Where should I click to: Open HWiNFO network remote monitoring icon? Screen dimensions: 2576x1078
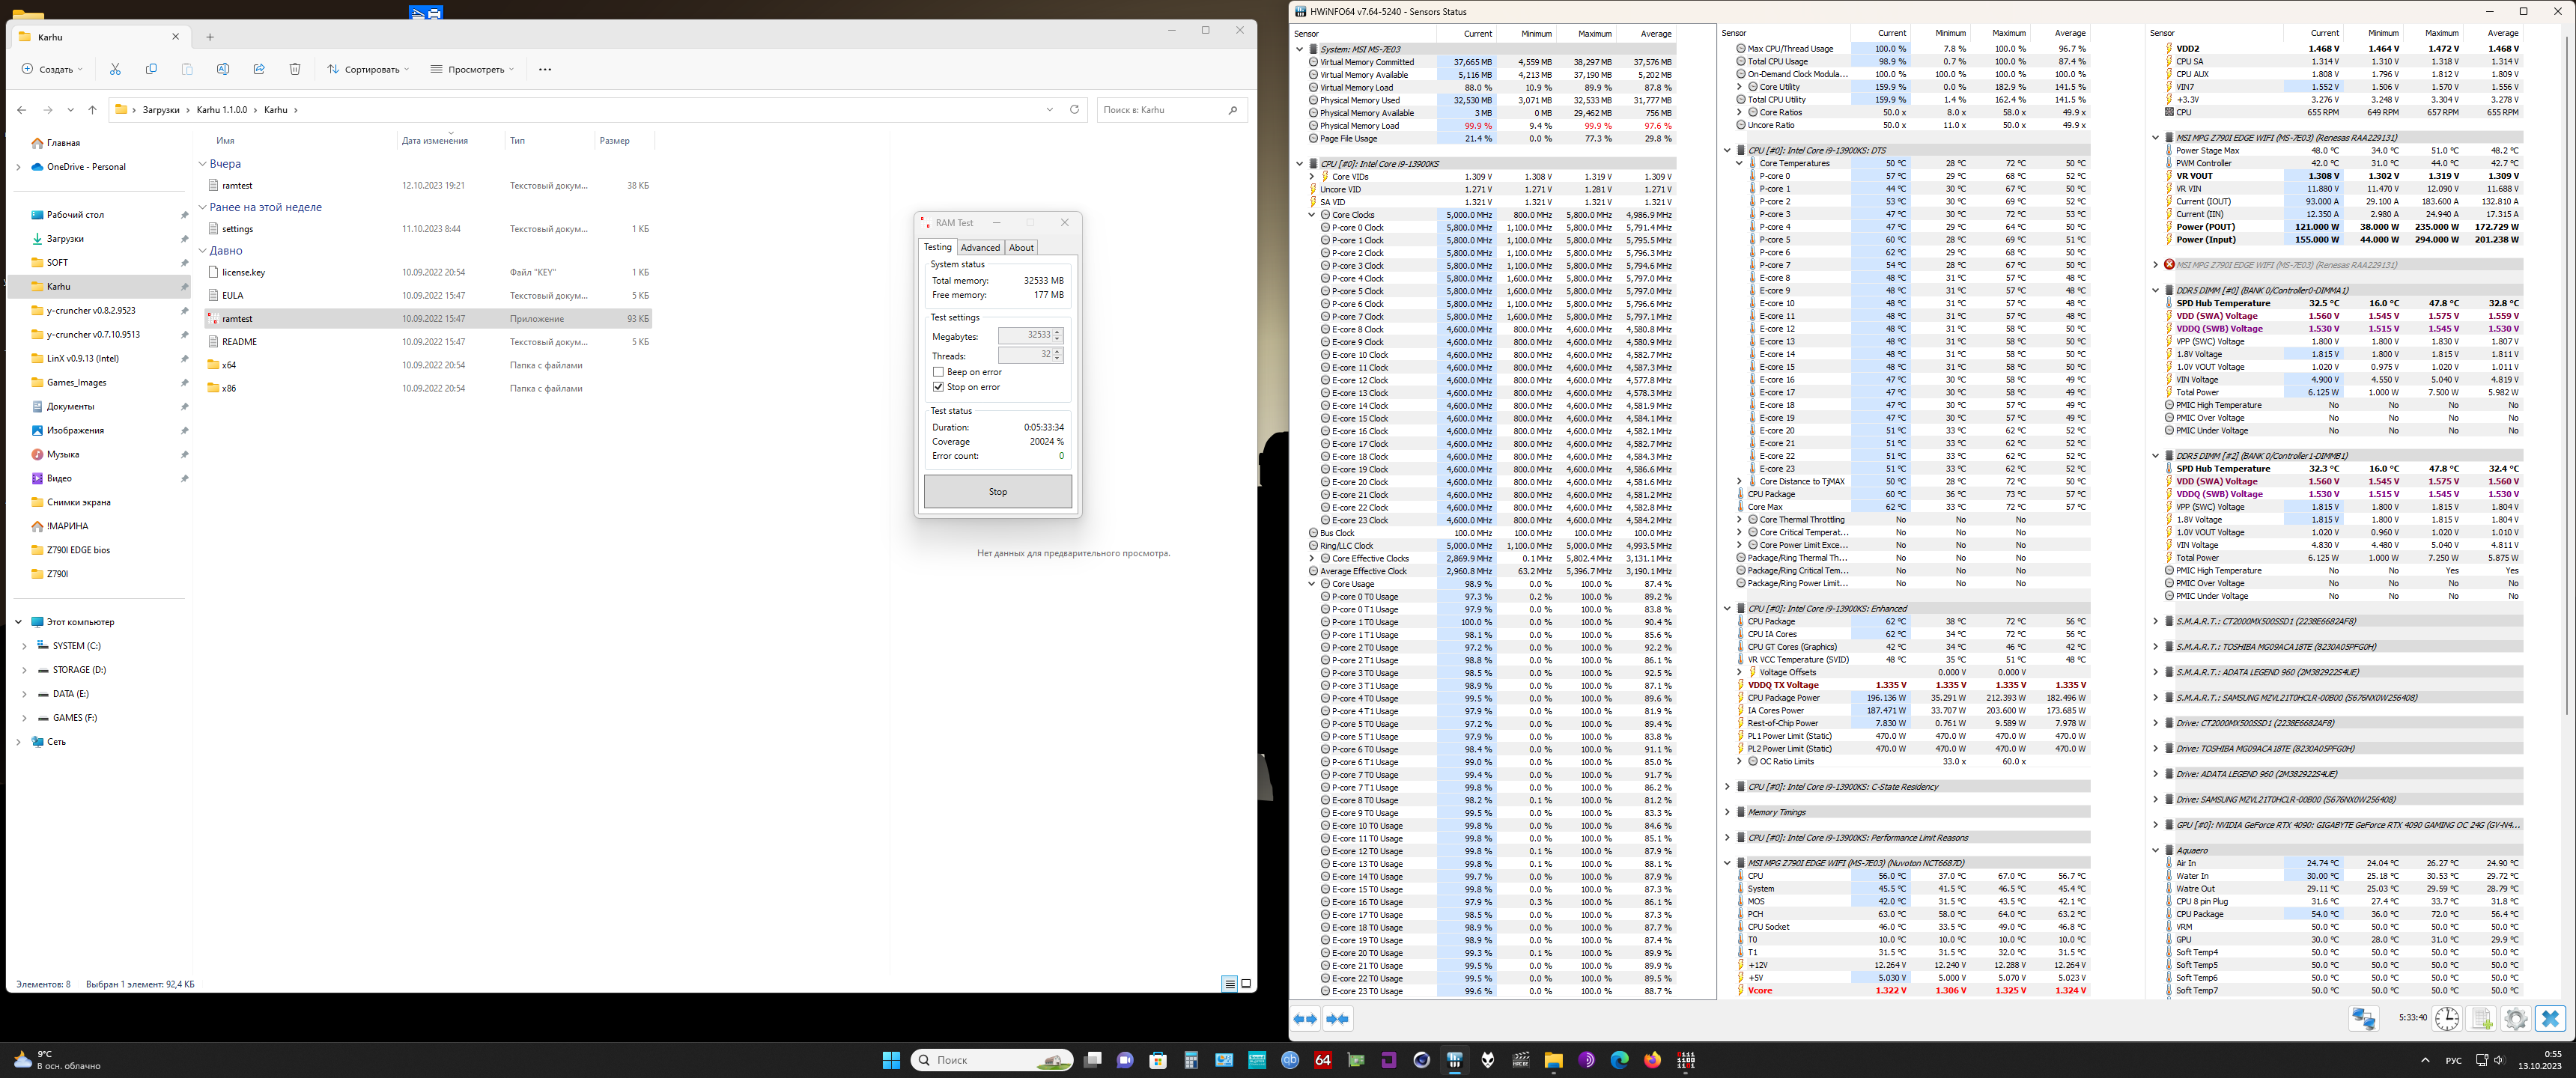pyautogui.click(x=2364, y=1018)
